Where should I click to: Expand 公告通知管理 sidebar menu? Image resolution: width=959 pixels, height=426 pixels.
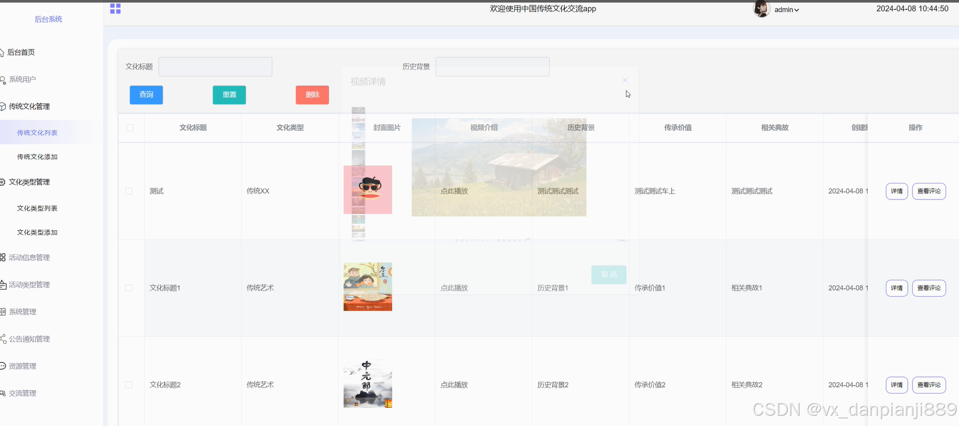point(29,339)
